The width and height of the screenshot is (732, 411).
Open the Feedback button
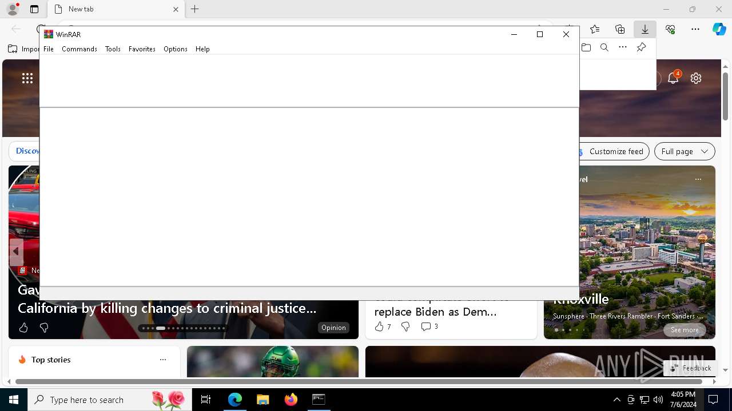[x=691, y=368]
